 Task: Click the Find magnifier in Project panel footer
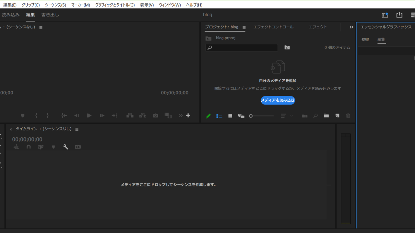tap(315, 116)
